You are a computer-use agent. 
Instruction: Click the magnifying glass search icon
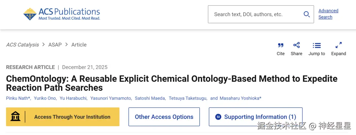coord(307,14)
